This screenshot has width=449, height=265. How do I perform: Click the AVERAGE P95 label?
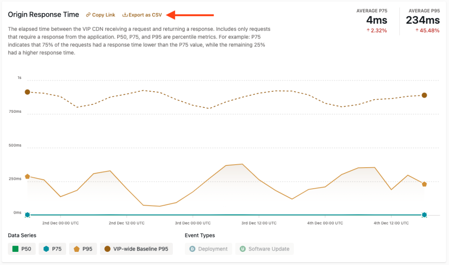(x=424, y=11)
